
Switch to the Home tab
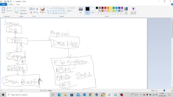[11, 4]
